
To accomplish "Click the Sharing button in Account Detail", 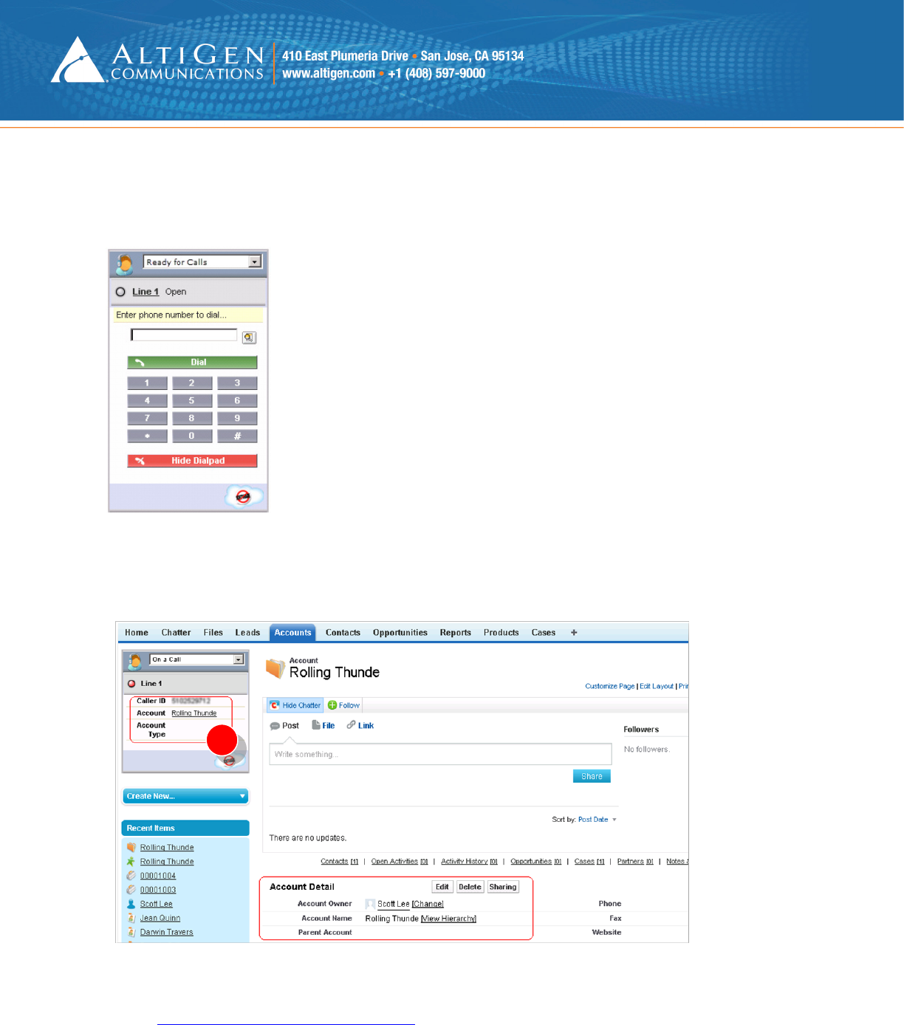I will pos(503,887).
